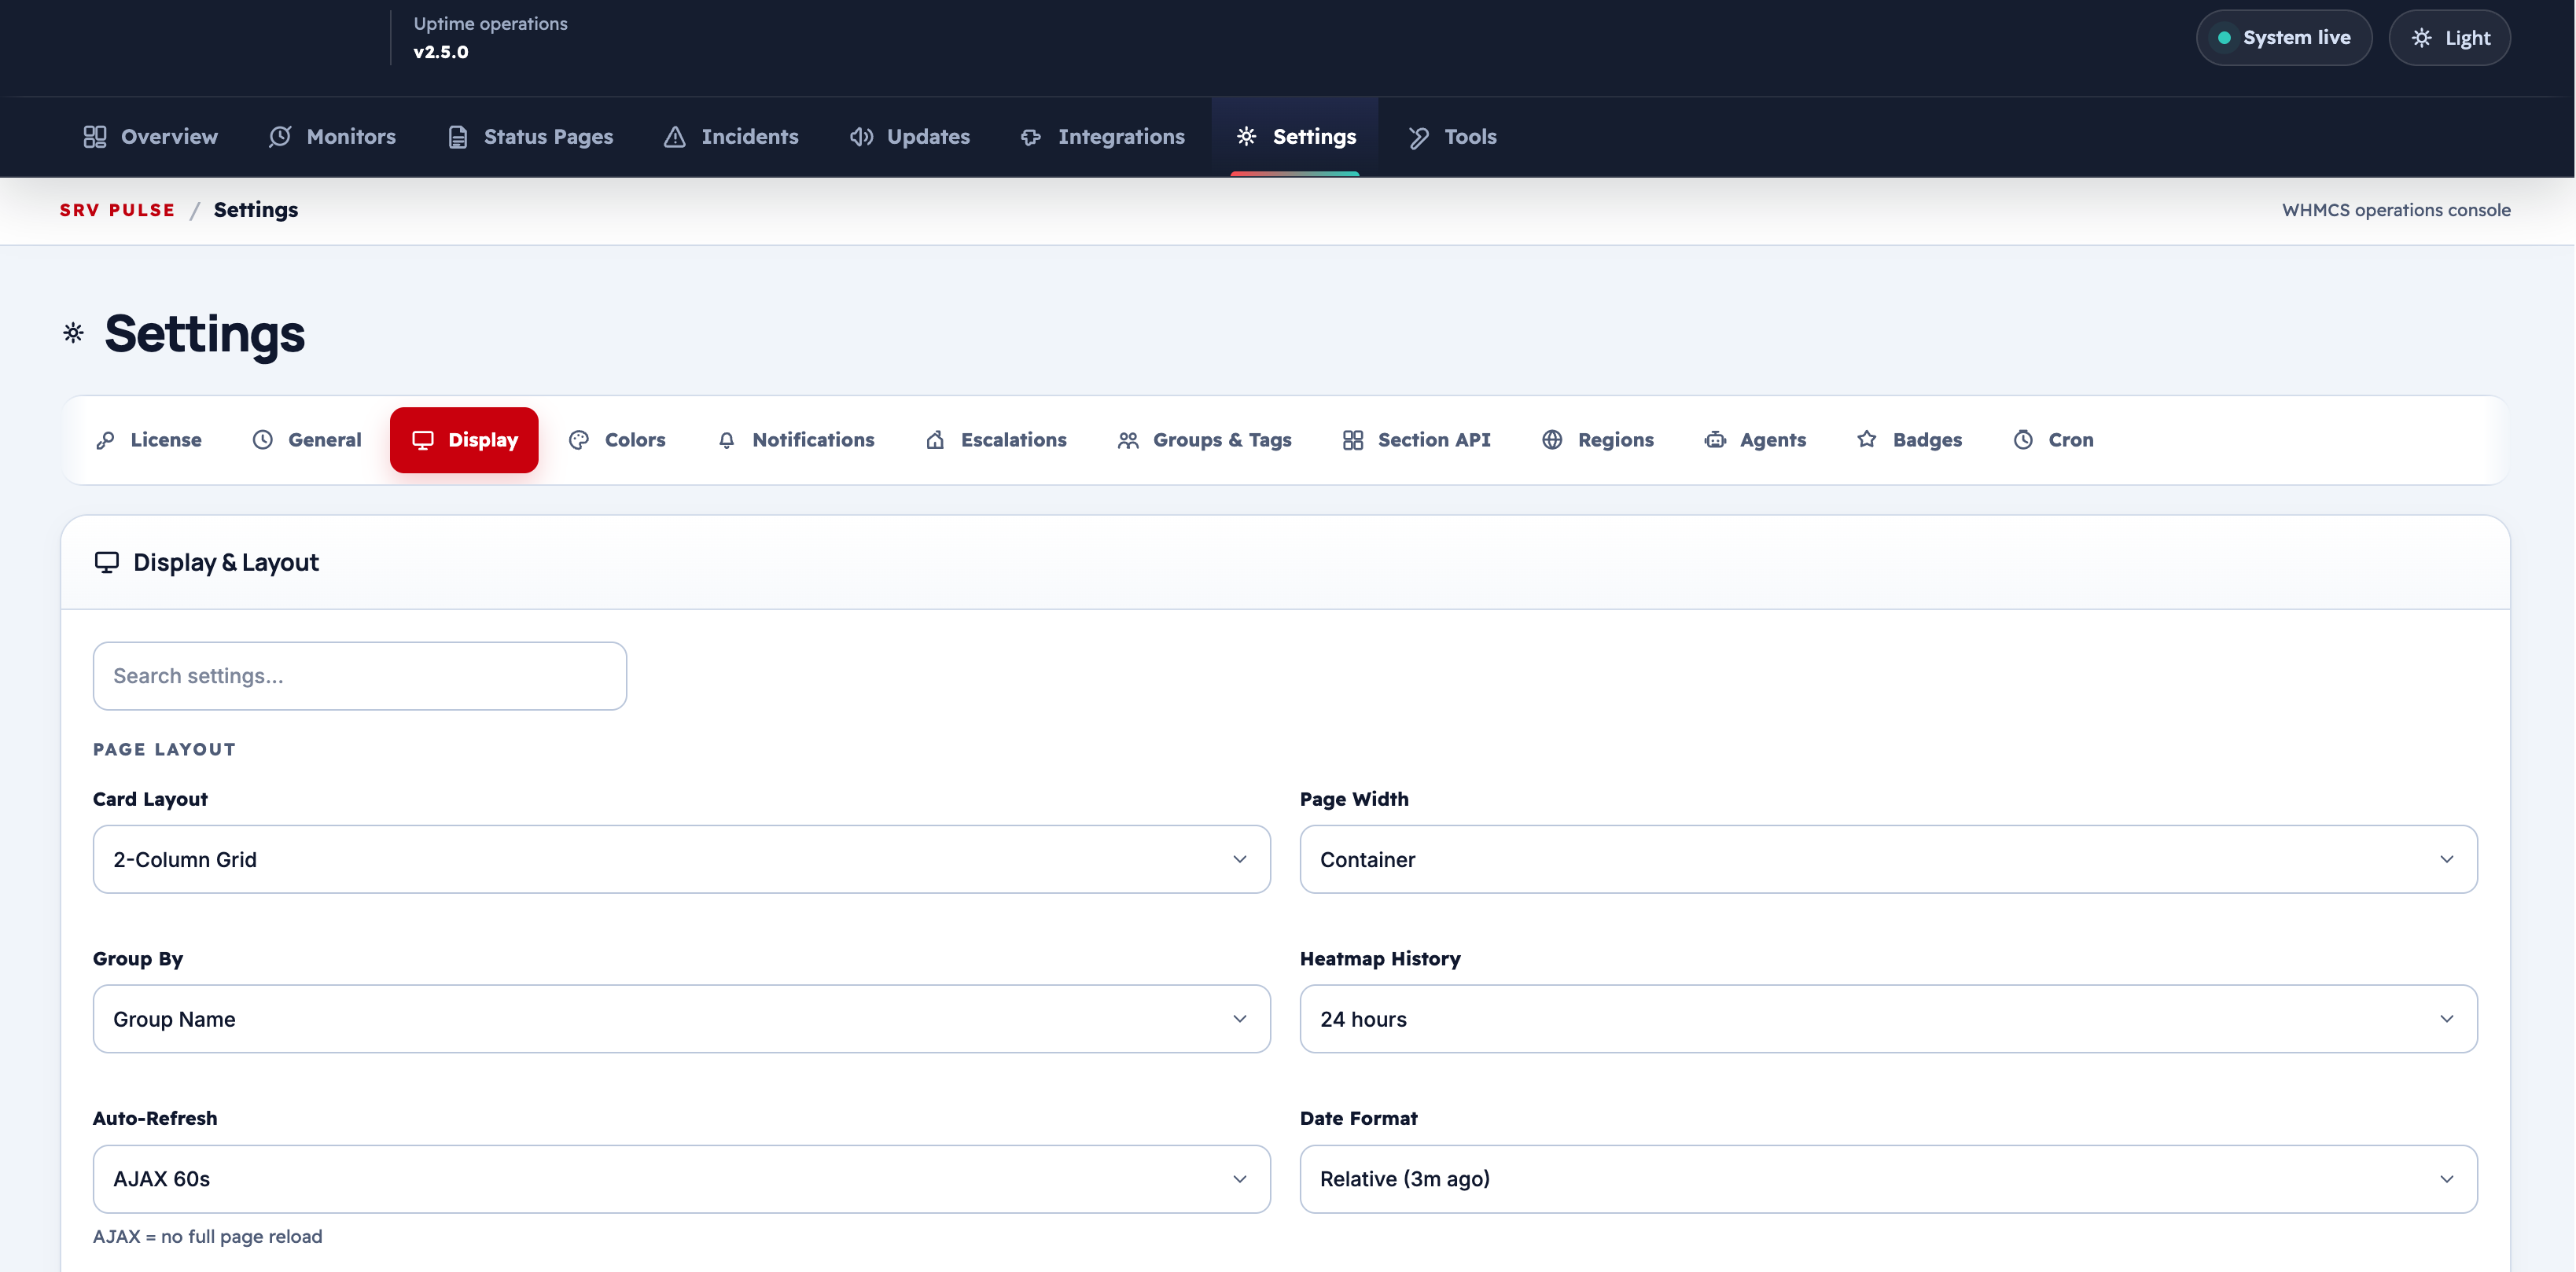Click the Overview grid icon
This screenshot has height=1272, width=2576.
[95, 137]
